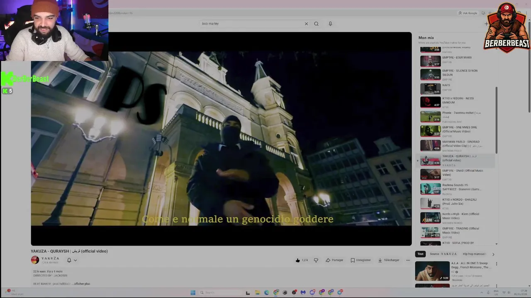531x298 pixels.
Task: Open options for A.L.A ALL IN ONE video
Action: [x=496, y=264]
